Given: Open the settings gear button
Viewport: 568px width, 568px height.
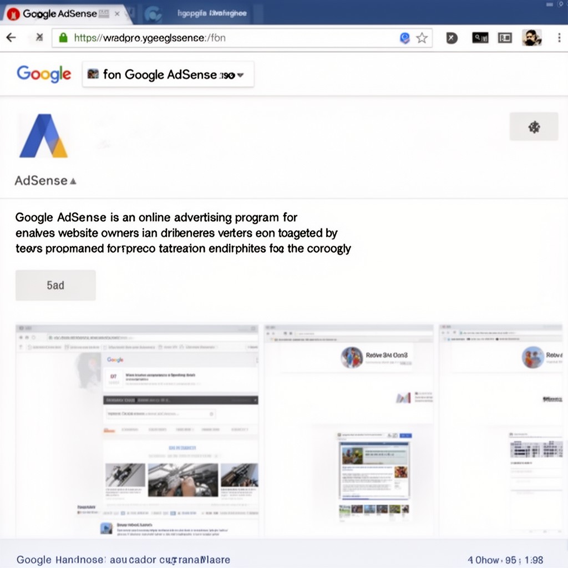Looking at the screenshot, I should pyautogui.click(x=534, y=127).
